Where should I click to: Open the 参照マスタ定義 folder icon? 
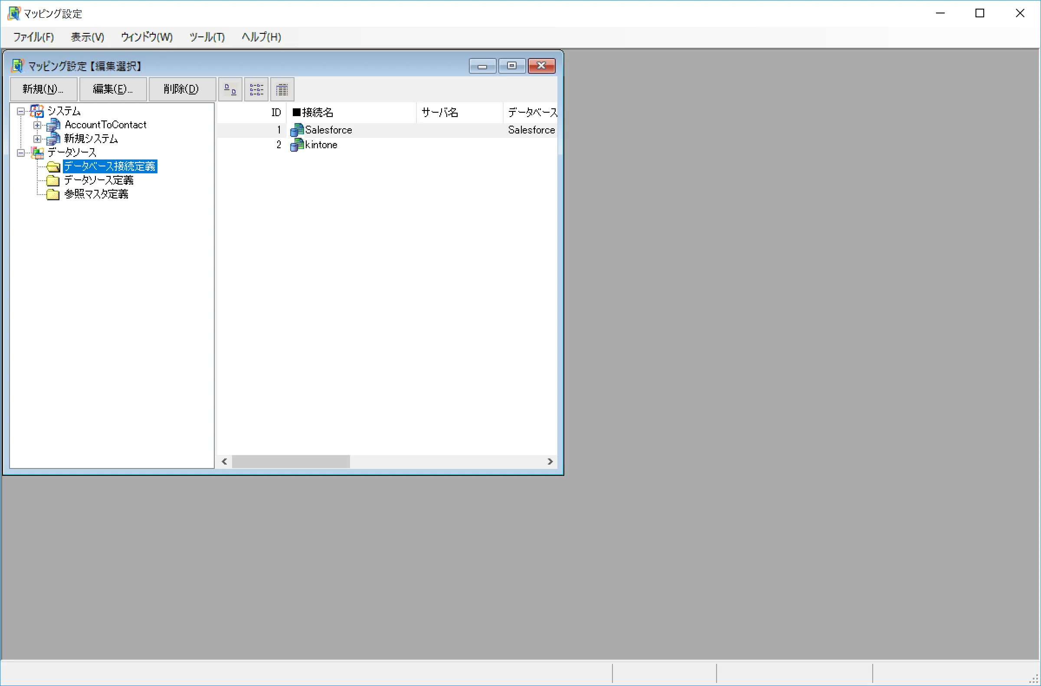coord(52,194)
